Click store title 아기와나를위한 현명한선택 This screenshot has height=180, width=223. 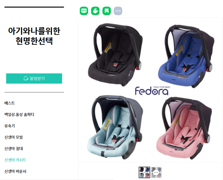(x=34, y=36)
